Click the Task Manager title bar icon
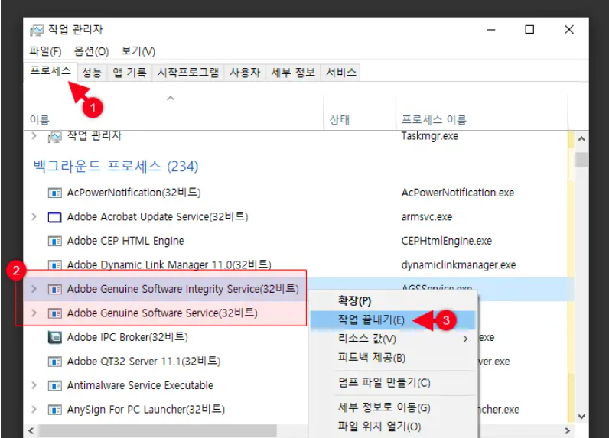 37,31
